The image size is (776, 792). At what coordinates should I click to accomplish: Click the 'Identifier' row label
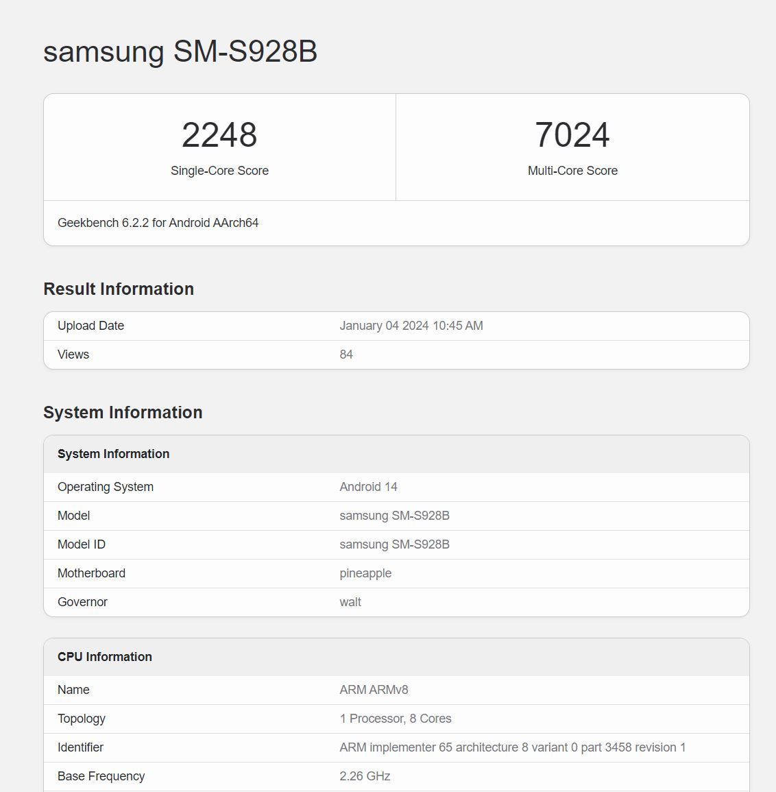coord(80,747)
